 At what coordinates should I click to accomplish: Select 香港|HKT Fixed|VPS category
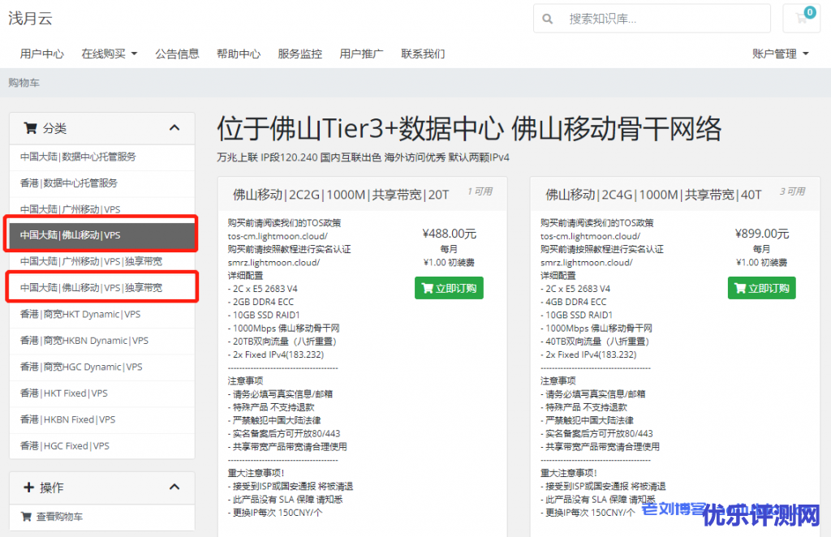[64, 393]
